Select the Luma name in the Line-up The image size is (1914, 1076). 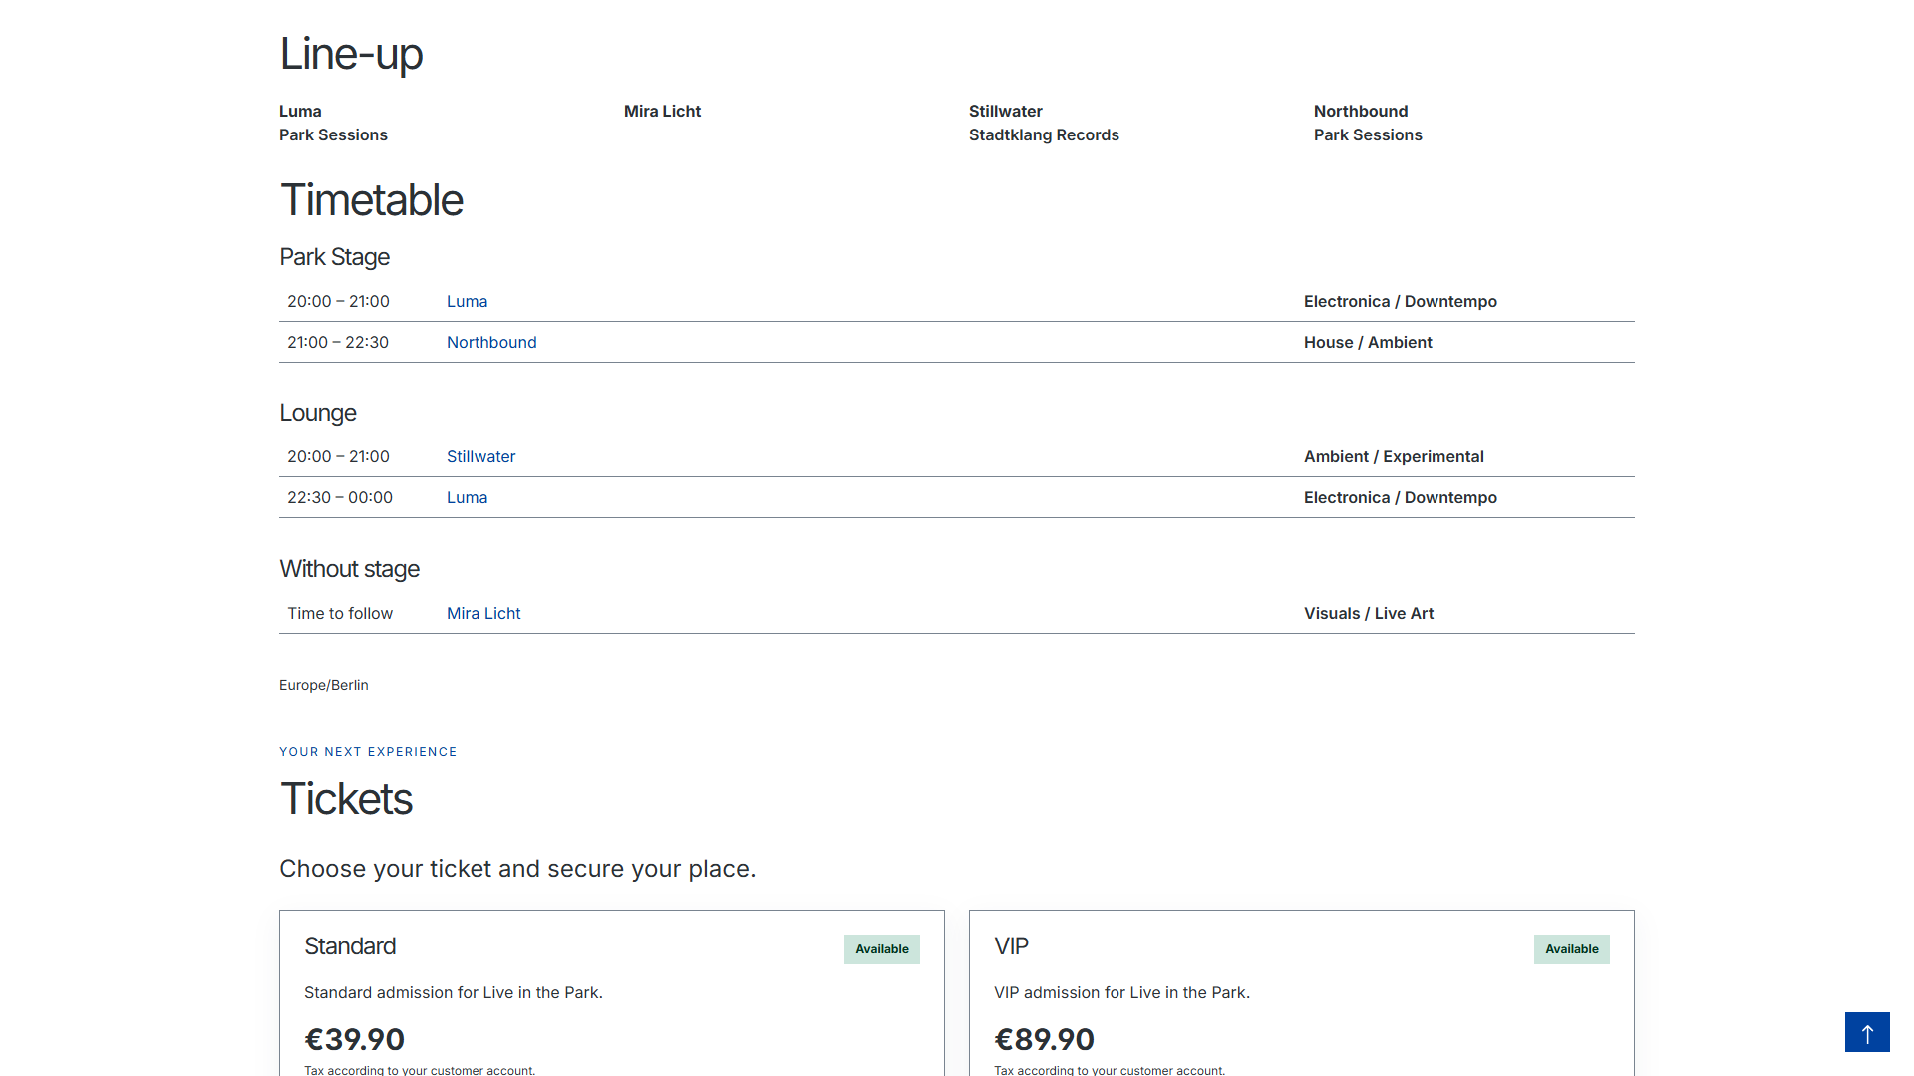click(300, 111)
